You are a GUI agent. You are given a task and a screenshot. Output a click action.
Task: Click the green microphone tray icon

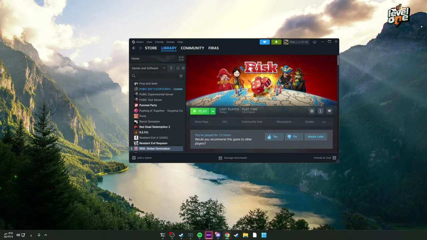coord(39,235)
